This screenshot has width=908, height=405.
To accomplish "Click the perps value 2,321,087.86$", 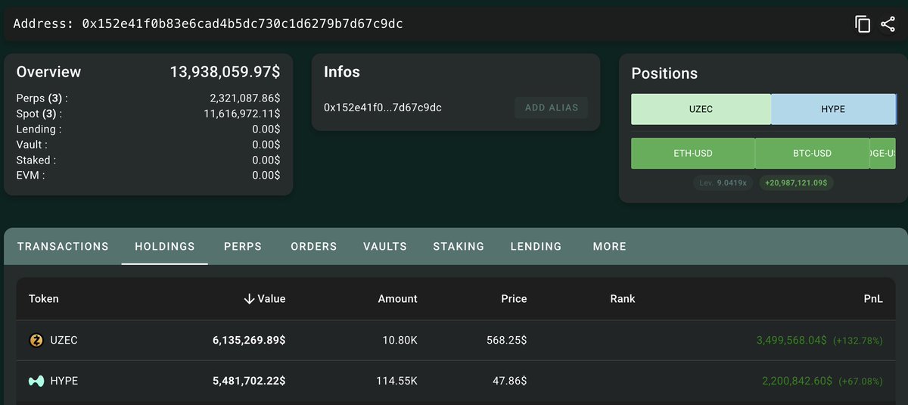I will (245, 98).
